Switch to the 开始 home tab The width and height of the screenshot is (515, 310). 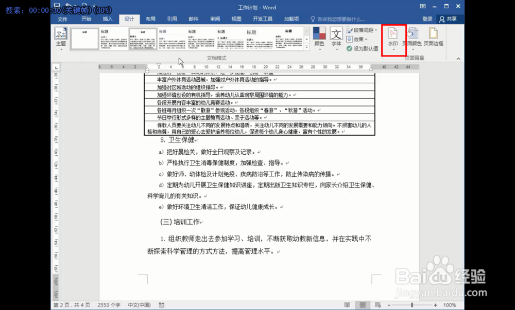pos(87,19)
